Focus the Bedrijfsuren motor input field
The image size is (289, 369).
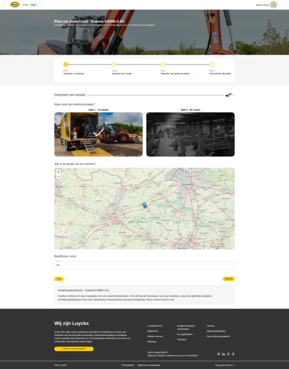click(144, 265)
